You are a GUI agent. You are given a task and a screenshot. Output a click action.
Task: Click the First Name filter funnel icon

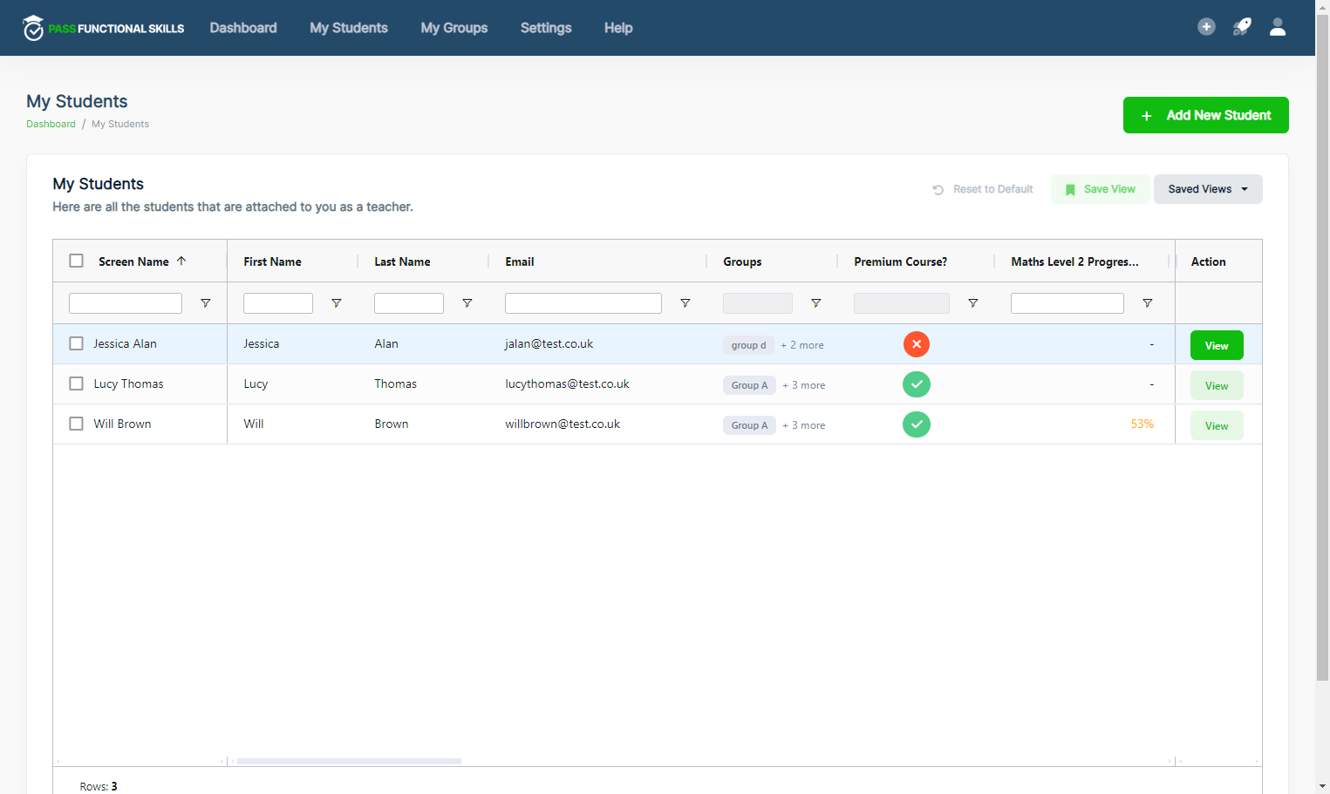click(337, 303)
